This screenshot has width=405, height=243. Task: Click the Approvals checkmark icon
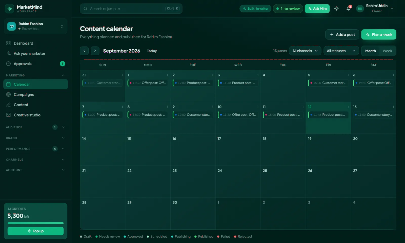click(8, 64)
